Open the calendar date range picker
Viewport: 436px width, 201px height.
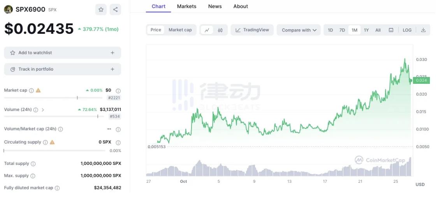click(391, 30)
